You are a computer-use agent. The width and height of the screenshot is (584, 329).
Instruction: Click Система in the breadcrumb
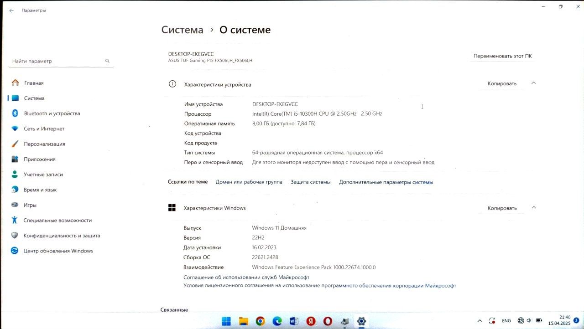click(x=182, y=30)
